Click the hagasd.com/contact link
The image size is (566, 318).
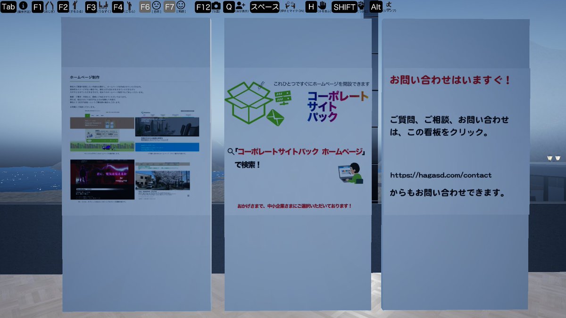point(440,175)
